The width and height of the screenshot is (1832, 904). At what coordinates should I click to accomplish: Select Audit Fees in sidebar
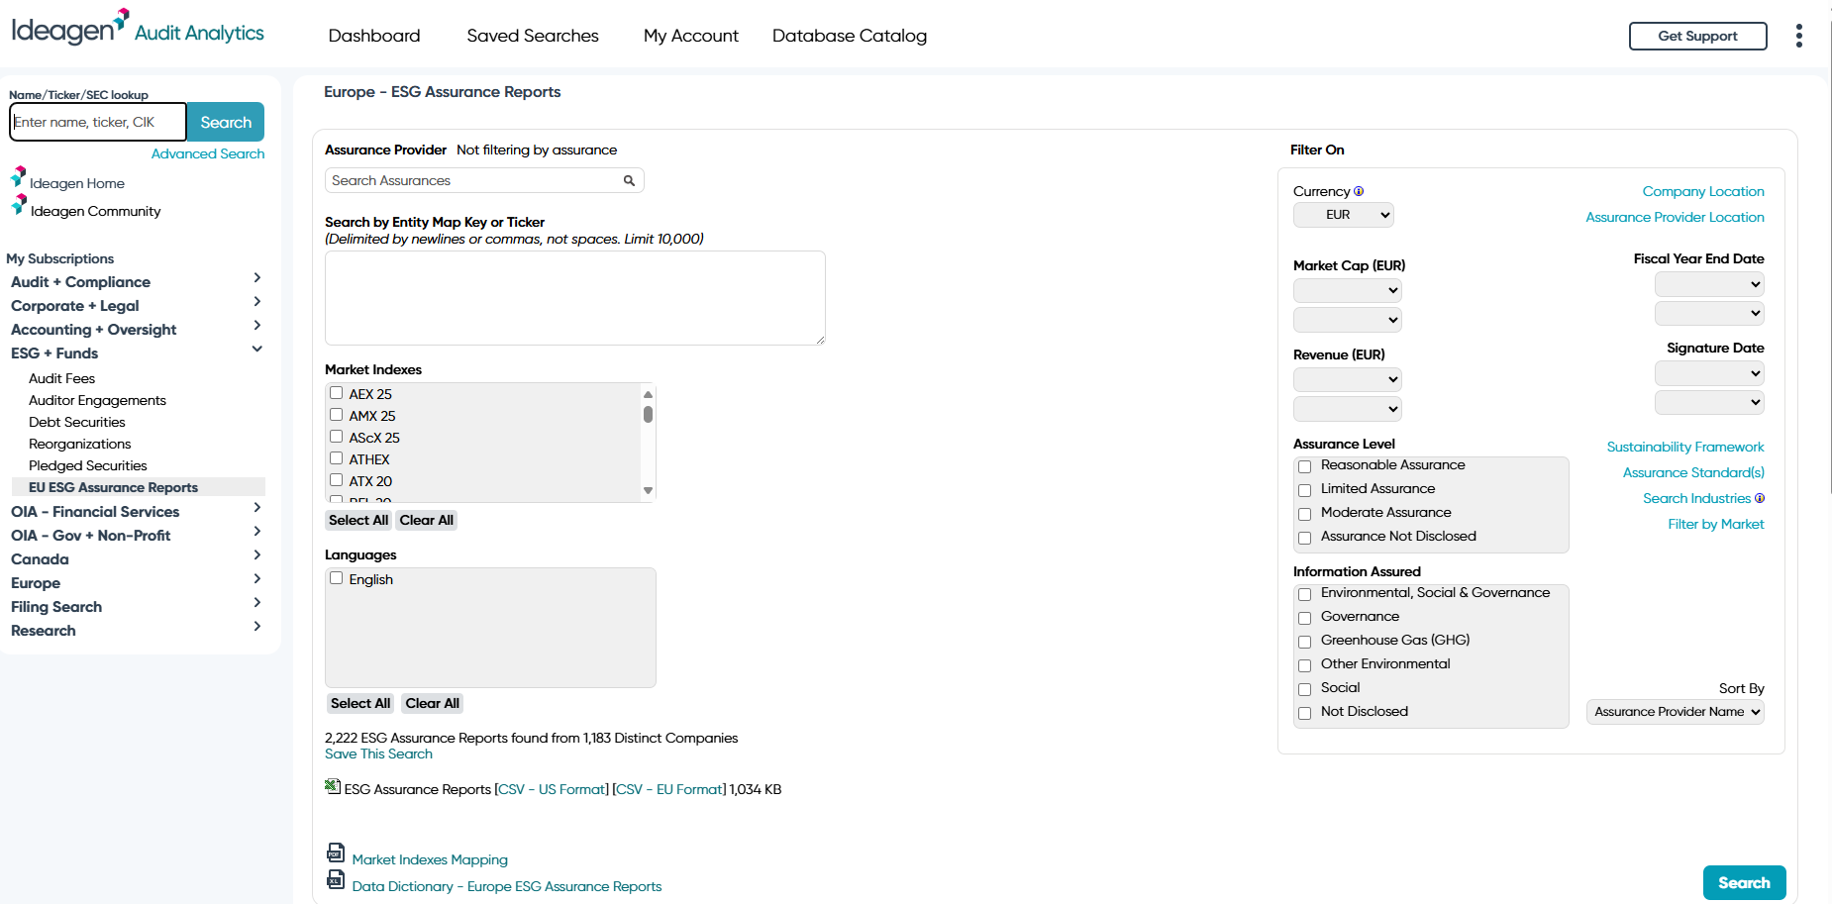61,378
